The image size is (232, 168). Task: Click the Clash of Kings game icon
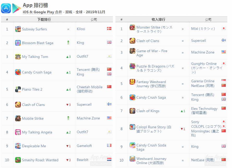pyautogui.click(x=132, y=111)
